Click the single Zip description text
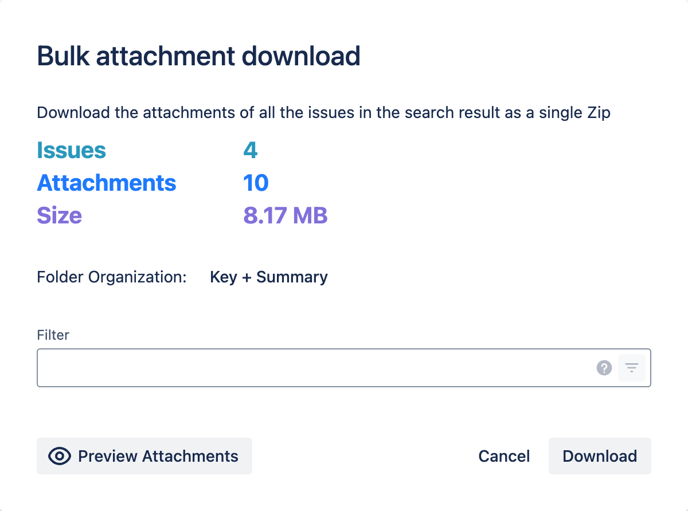Image resolution: width=688 pixels, height=511 pixels. pyautogui.click(x=323, y=113)
